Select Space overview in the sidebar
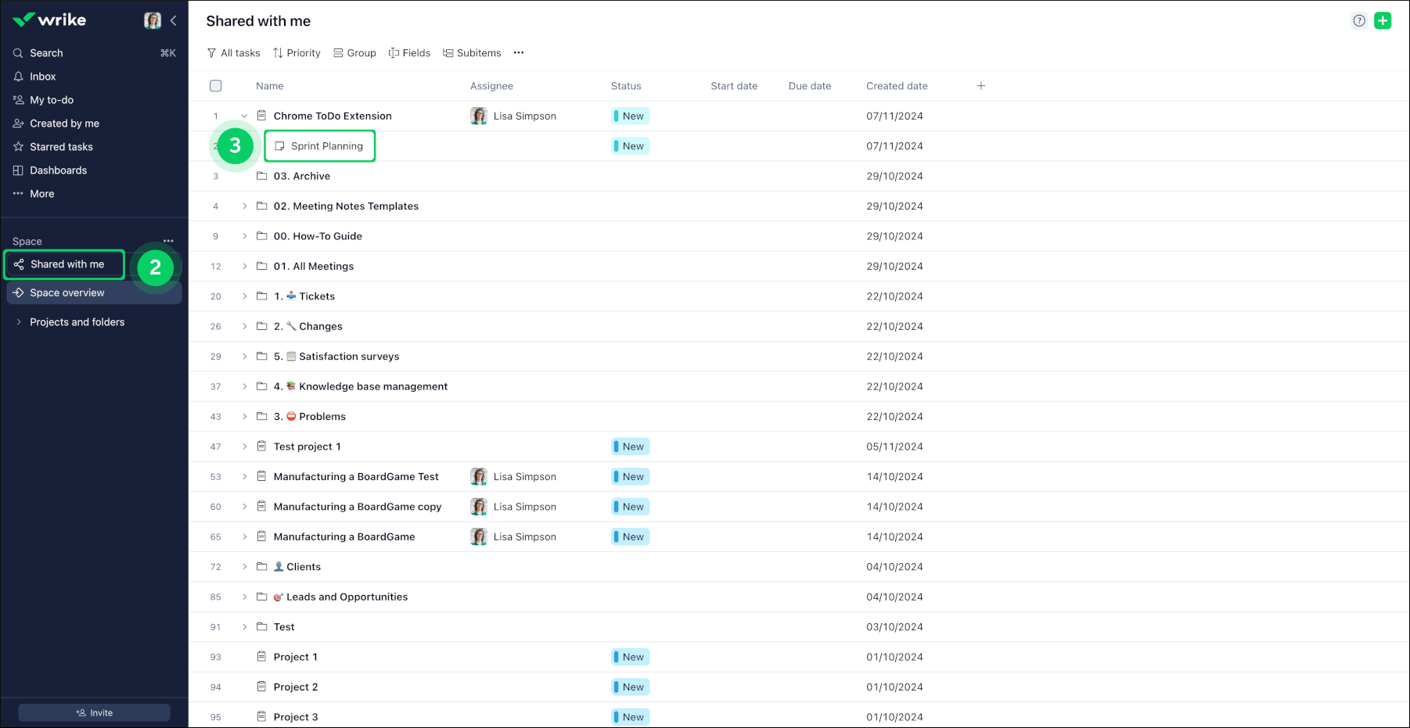The width and height of the screenshot is (1410, 728). pyautogui.click(x=67, y=293)
